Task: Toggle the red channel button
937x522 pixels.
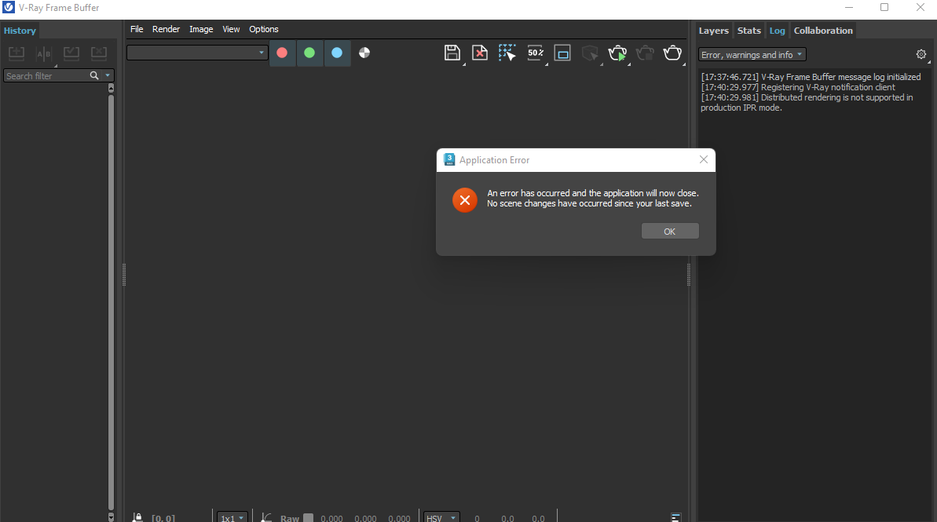Action: point(282,53)
